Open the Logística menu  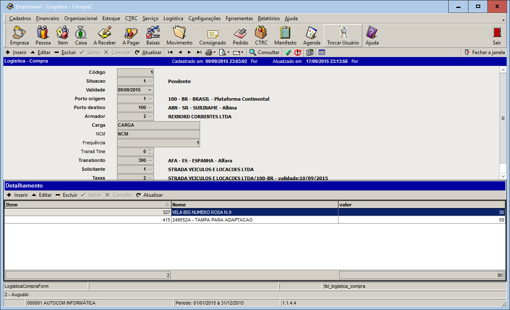click(173, 18)
